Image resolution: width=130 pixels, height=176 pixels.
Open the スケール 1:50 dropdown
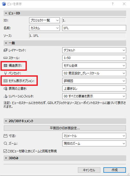(x=94, y=58)
